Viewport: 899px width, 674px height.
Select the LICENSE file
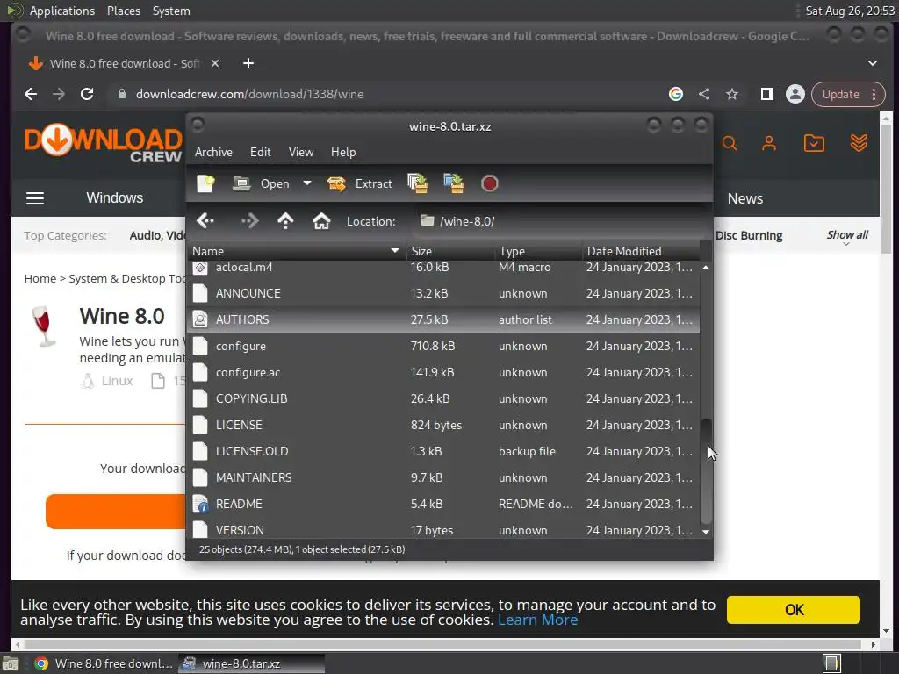pos(443,426)
